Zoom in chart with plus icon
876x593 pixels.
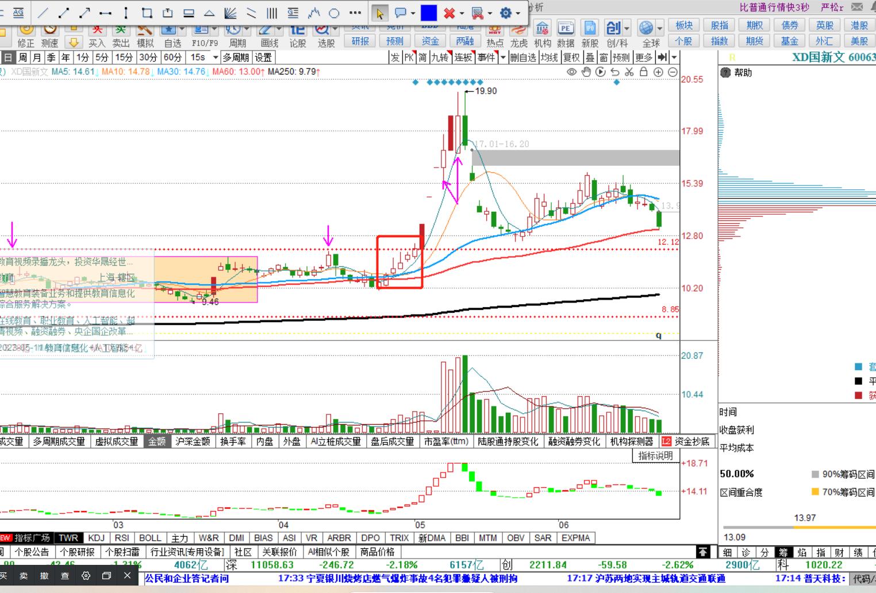[658, 72]
